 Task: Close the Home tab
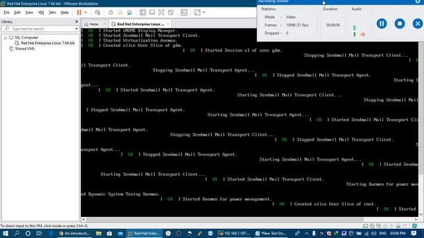coord(105,24)
